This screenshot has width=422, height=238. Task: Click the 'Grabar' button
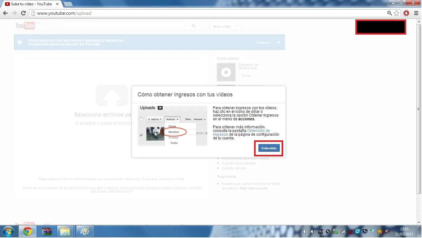tap(246, 76)
